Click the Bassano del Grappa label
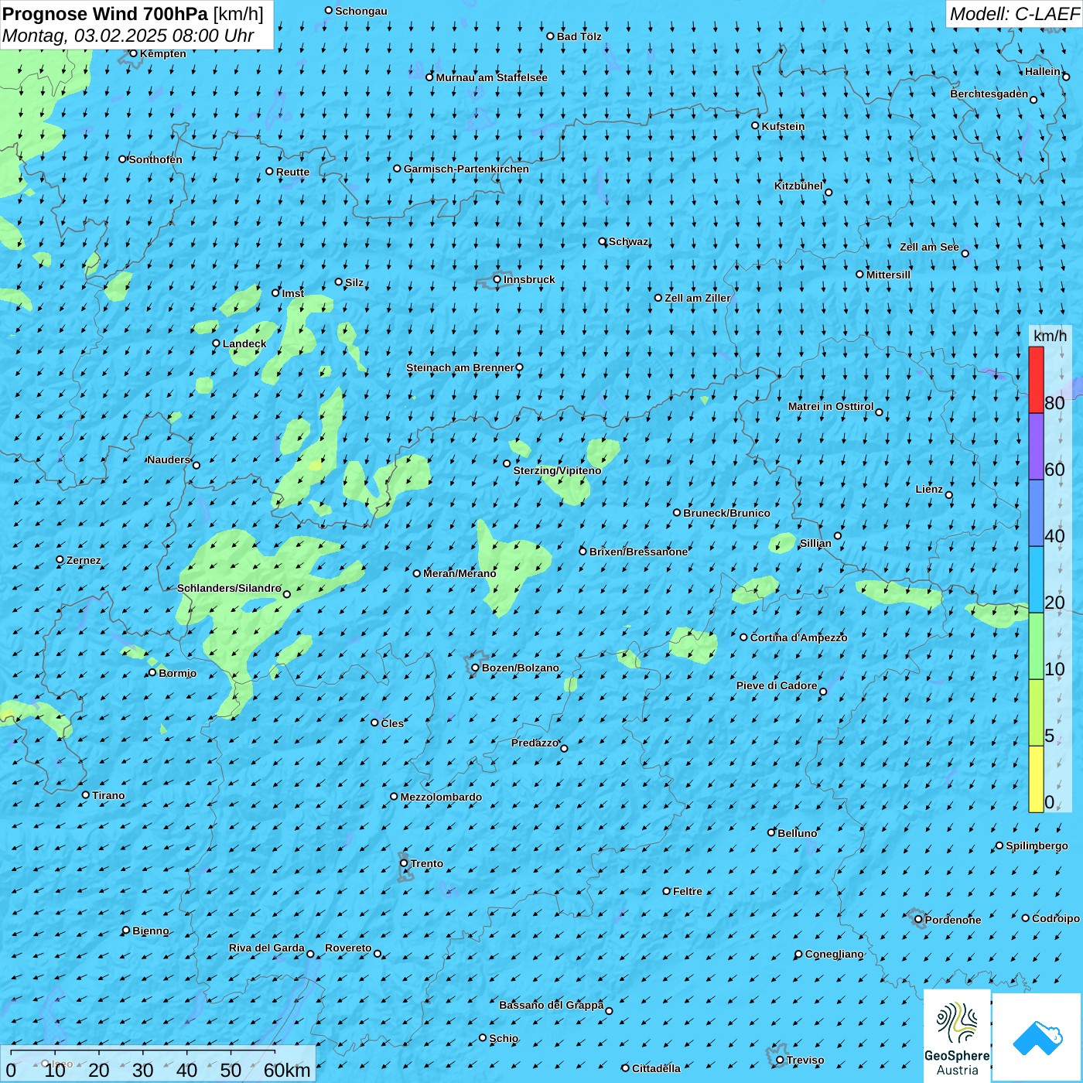 coord(551,1005)
